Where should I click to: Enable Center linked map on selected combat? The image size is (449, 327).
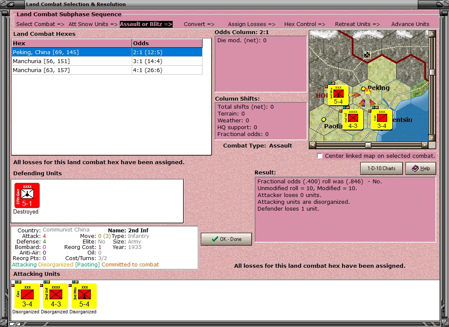pos(319,156)
